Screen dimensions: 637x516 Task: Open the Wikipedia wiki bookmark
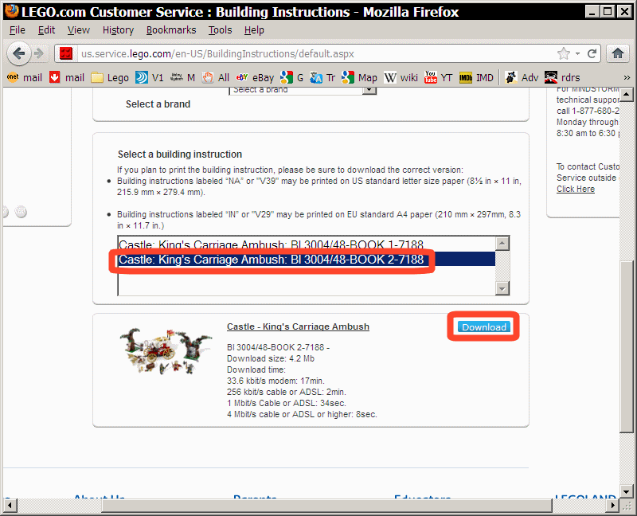[401, 77]
